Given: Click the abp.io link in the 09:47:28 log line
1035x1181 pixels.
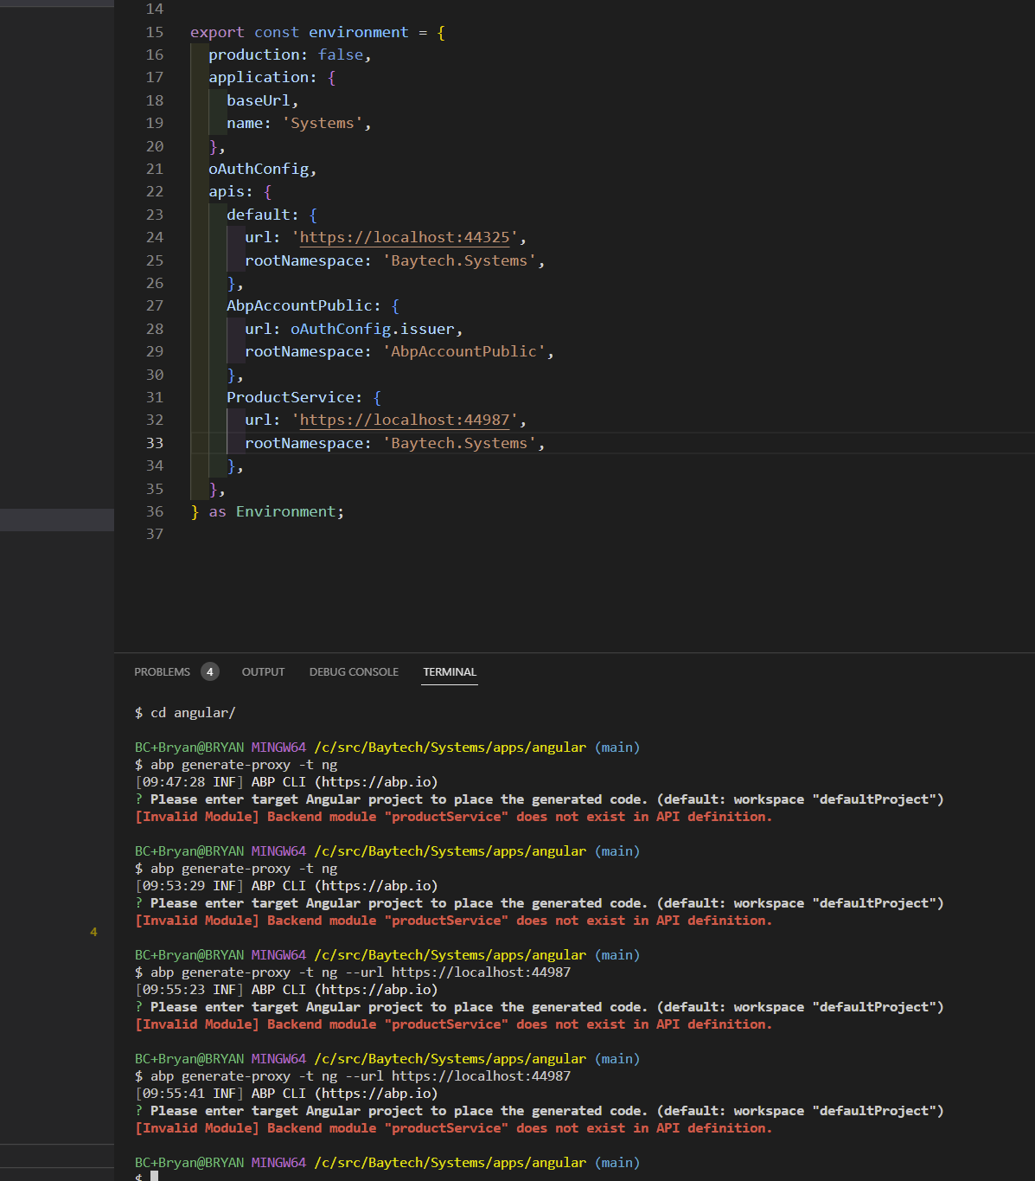Looking at the screenshot, I should pyautogui.click(x=376, y=782).
